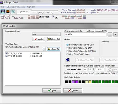This screenshot has height=107, width=118.
Task: Select SubPictures to Text via OCR
Action: pyautogui.click(x=67, y=45)
